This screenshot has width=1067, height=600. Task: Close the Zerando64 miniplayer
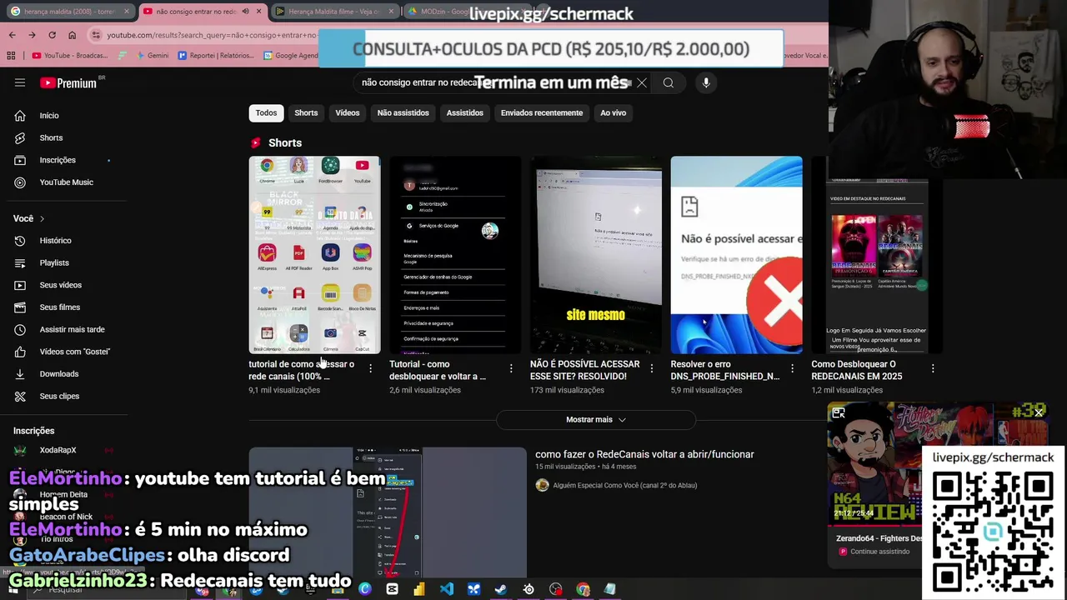coord(1039,412)
